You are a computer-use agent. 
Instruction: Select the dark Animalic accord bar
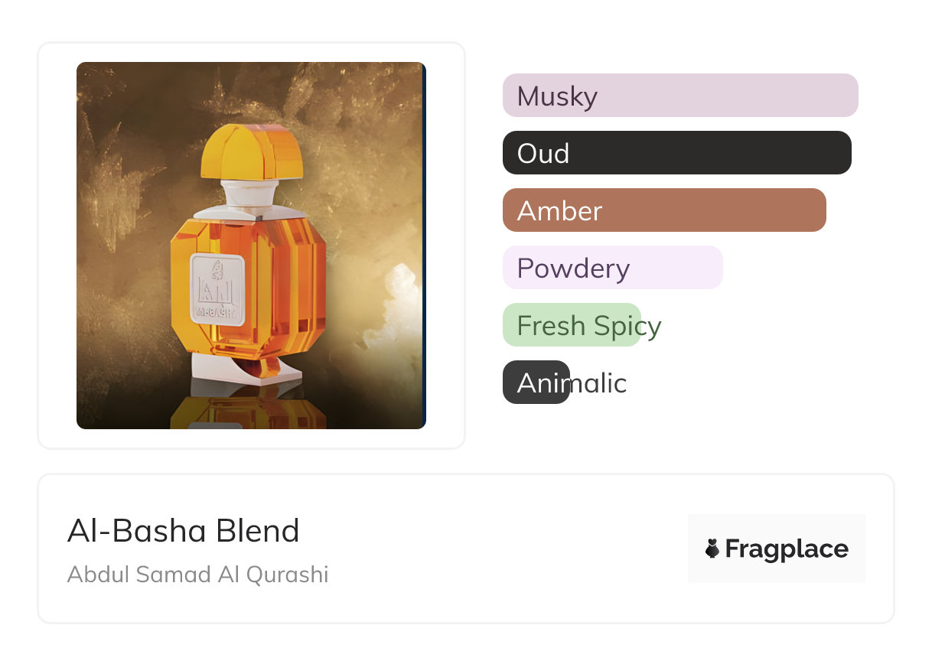[536, 383]
